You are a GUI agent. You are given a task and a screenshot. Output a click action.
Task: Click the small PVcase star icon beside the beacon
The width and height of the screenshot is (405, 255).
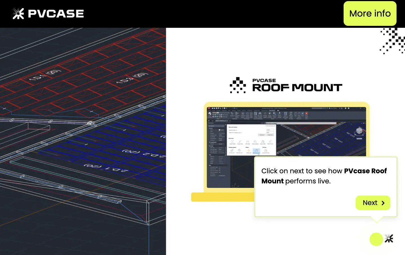point(389,239)
